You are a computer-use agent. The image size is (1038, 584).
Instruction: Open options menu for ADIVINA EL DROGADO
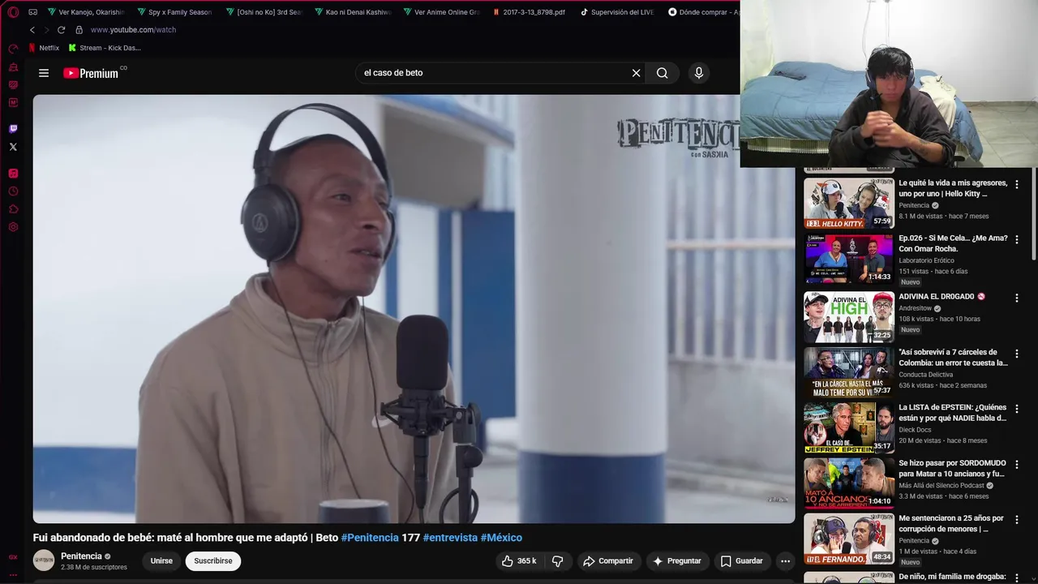click(1017, 298)
